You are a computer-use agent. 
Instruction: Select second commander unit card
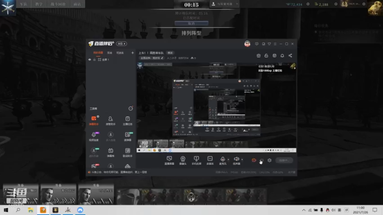(x=58, y=194)
